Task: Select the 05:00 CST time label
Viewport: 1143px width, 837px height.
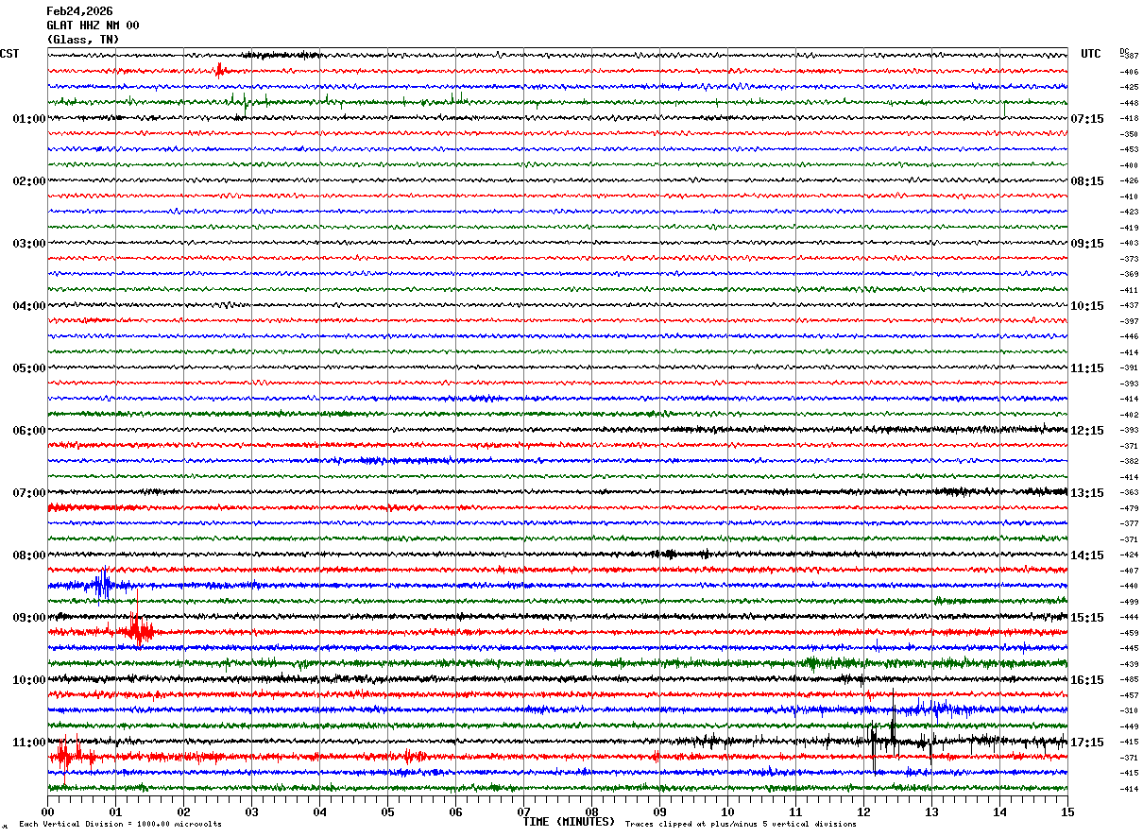Action: coord(29,368)
